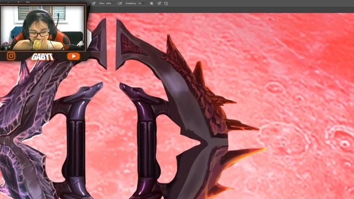Click the Smoothing percentage field
Viewport: 354px width, 199px height.
[x=141, y=3]
